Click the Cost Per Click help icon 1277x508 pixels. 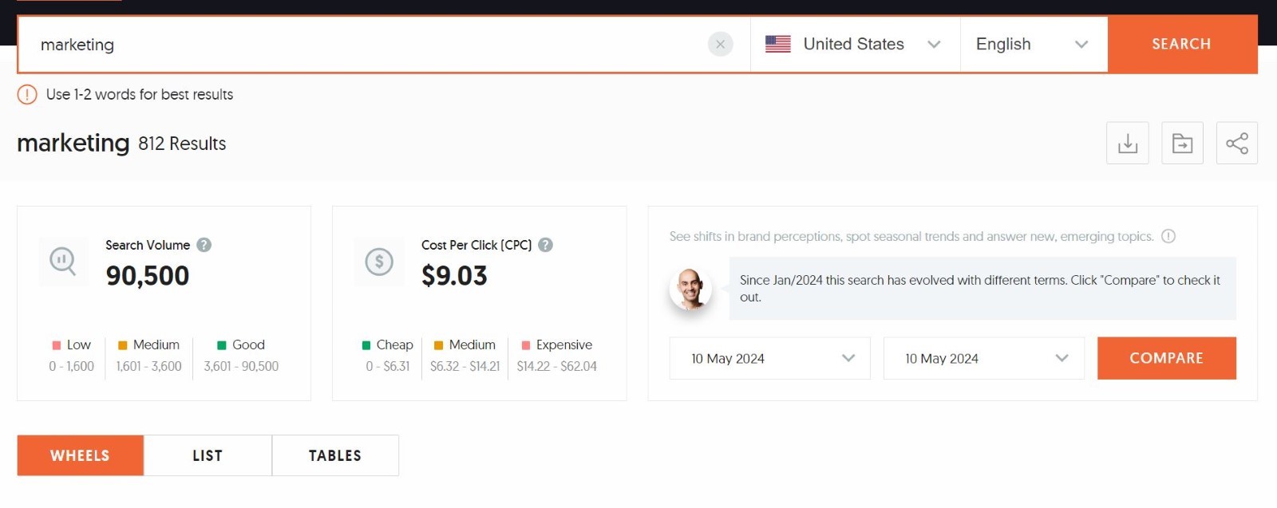tap(545, 245)
